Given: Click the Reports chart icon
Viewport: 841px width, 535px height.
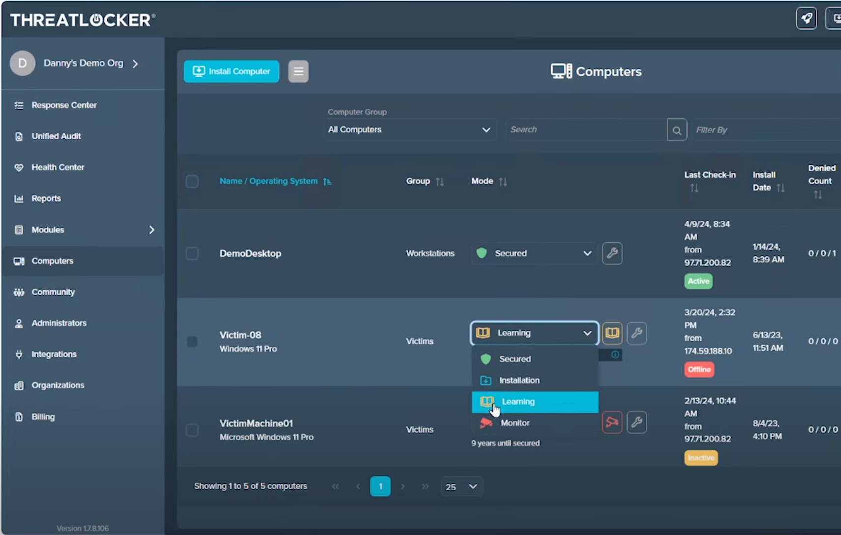Looking at the screenshot, I should coord(19,199).
